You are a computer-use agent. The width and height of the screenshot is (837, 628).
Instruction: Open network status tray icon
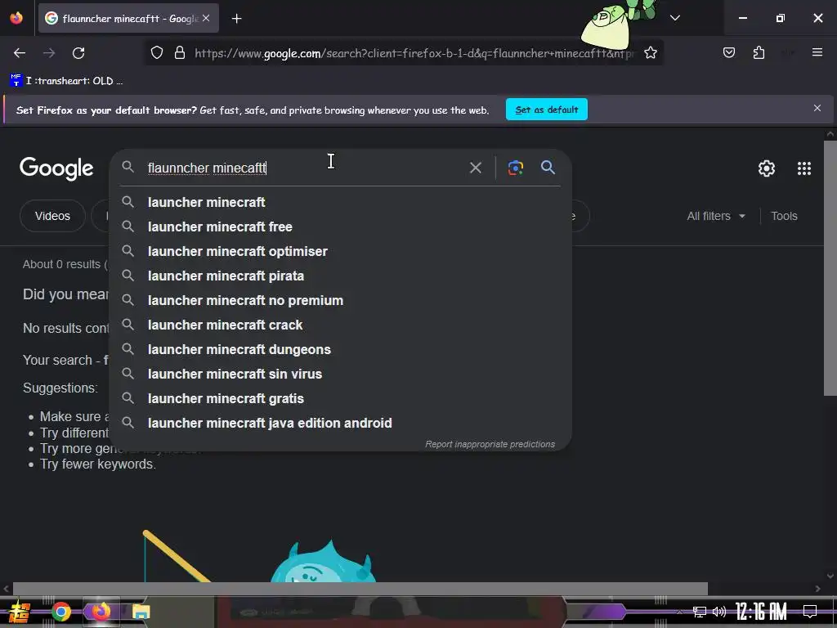point(700,612)
